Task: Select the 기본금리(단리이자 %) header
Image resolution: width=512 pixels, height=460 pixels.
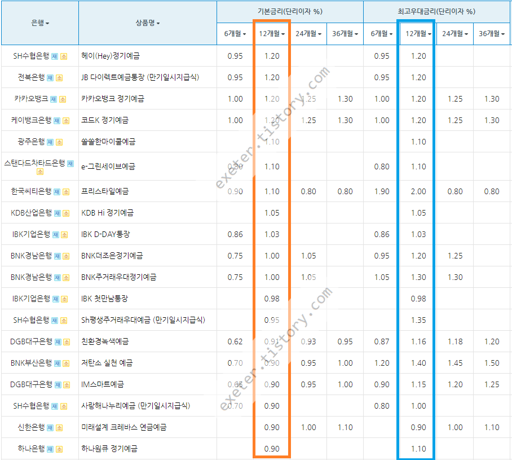Action: click(290, 11)
